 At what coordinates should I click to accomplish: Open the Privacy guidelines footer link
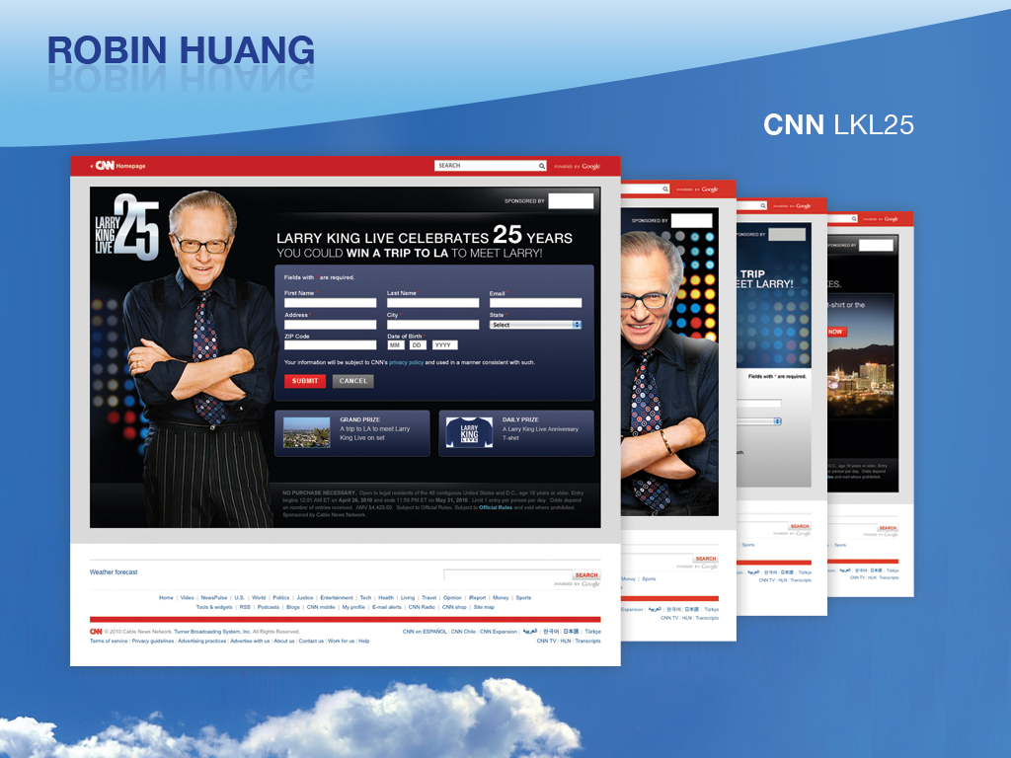click(x=153, y=642)
